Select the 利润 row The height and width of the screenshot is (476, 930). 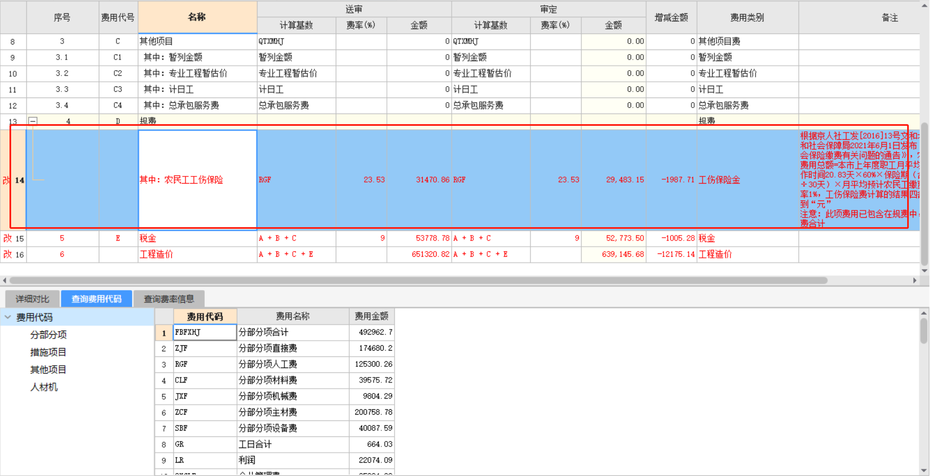point(275,460)
